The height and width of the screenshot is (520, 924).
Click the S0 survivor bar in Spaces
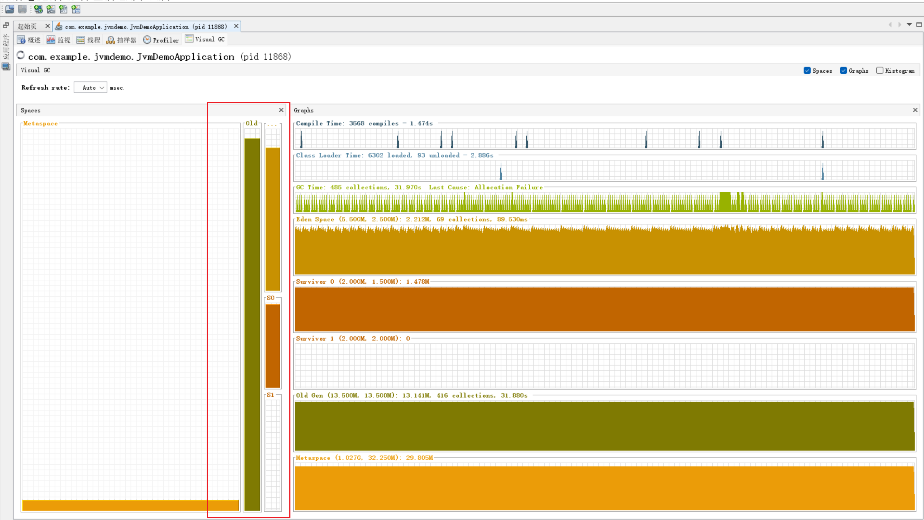tap(273, 346)
